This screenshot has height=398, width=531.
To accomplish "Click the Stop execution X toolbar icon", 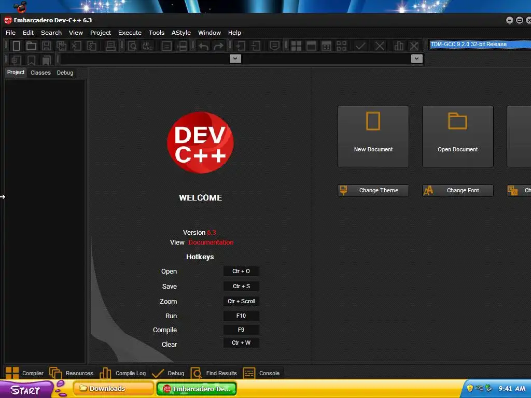I will [x=380, y=46].
